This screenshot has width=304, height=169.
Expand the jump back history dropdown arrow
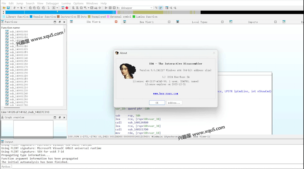[18, 8]
